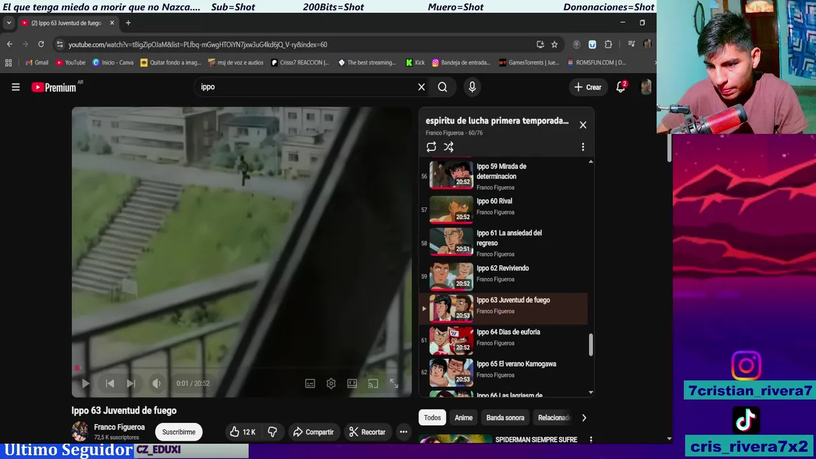The width and height of the screenshot is (816, 459).
Task: Open playlist three-dot options menu
Action: tap(583, 147)
